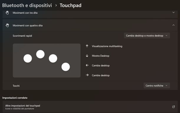180x113 pixels.
Task: Click the up arrow for Visualizzazione multitasking
Action: tap(87, 46)
